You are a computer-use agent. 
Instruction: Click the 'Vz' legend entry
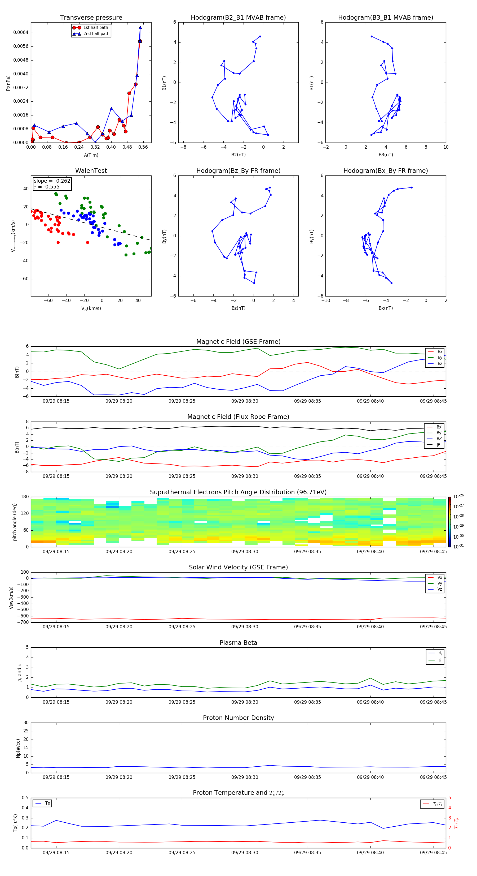click(x=435, y=589)
